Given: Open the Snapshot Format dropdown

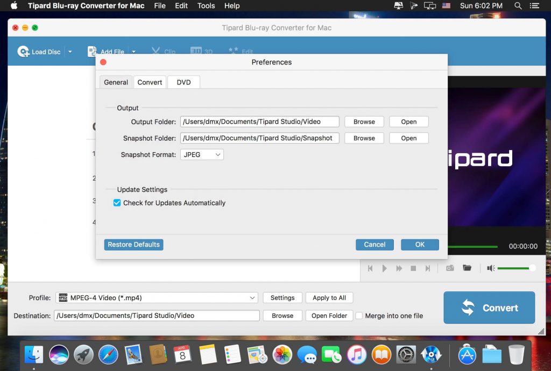Looking at the screenshot, I should tap(201, 154).
